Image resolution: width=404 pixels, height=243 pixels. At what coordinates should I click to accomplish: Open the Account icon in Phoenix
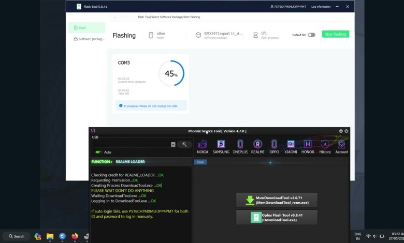(341, 147)
